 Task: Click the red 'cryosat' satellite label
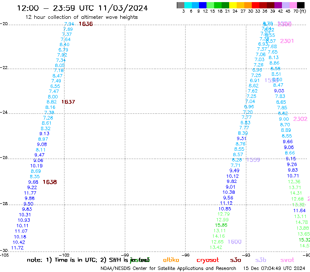pyautogui.click(x=208, y=260)
